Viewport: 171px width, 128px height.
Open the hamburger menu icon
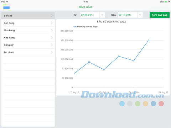[x=6, y=7]
